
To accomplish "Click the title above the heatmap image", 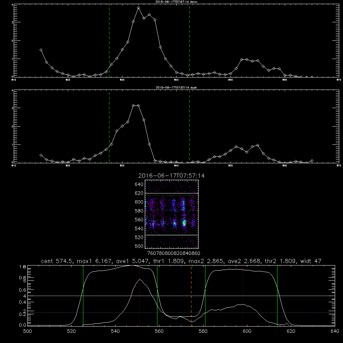I will pos(171,176).
